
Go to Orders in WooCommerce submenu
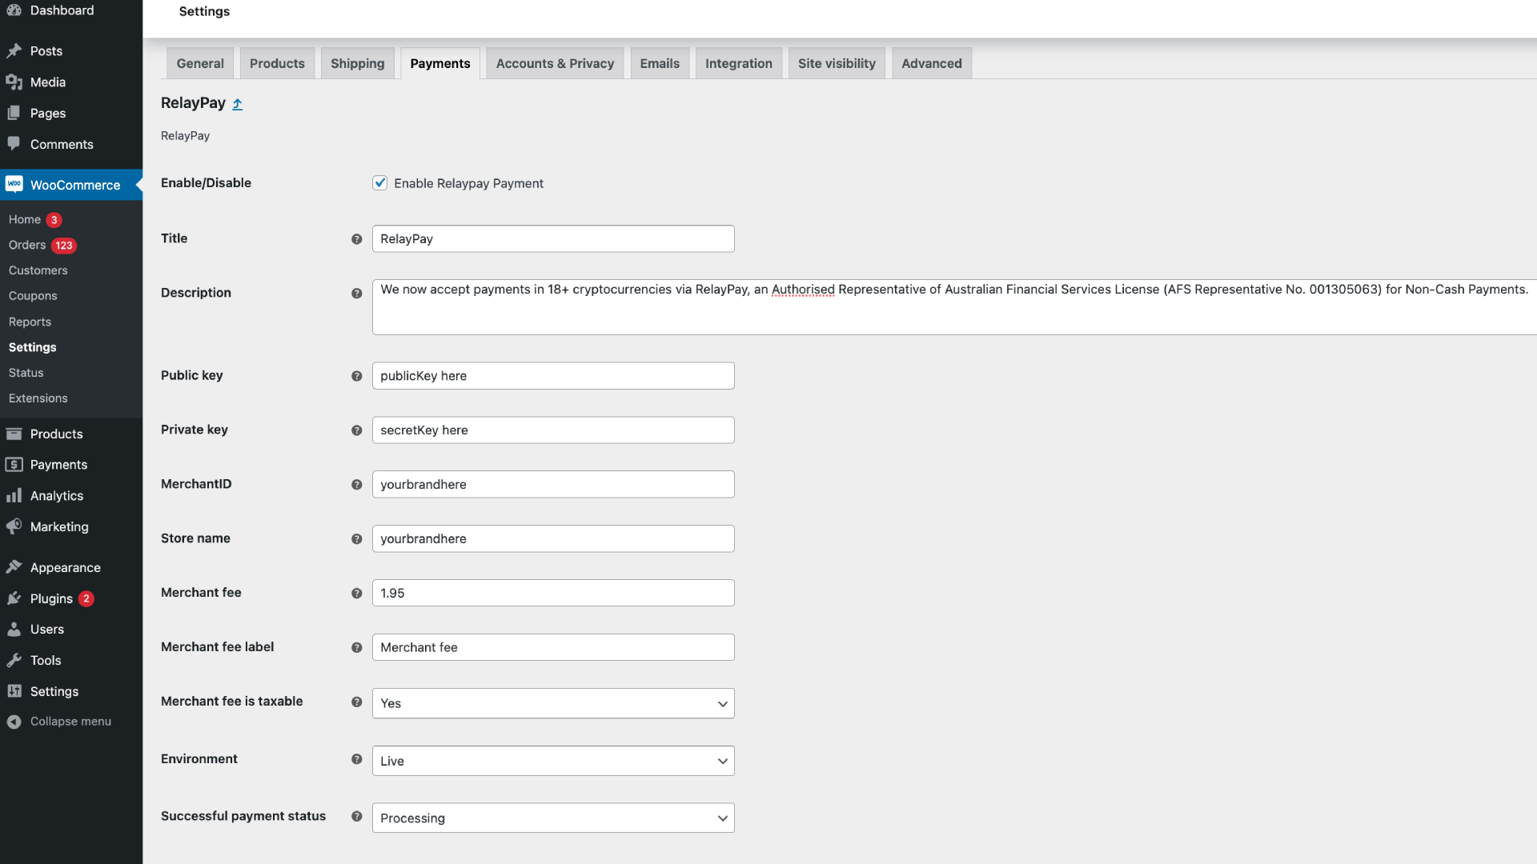(27, 245)
